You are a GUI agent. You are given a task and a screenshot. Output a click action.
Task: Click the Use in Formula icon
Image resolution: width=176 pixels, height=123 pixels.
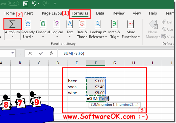point(164,29)
